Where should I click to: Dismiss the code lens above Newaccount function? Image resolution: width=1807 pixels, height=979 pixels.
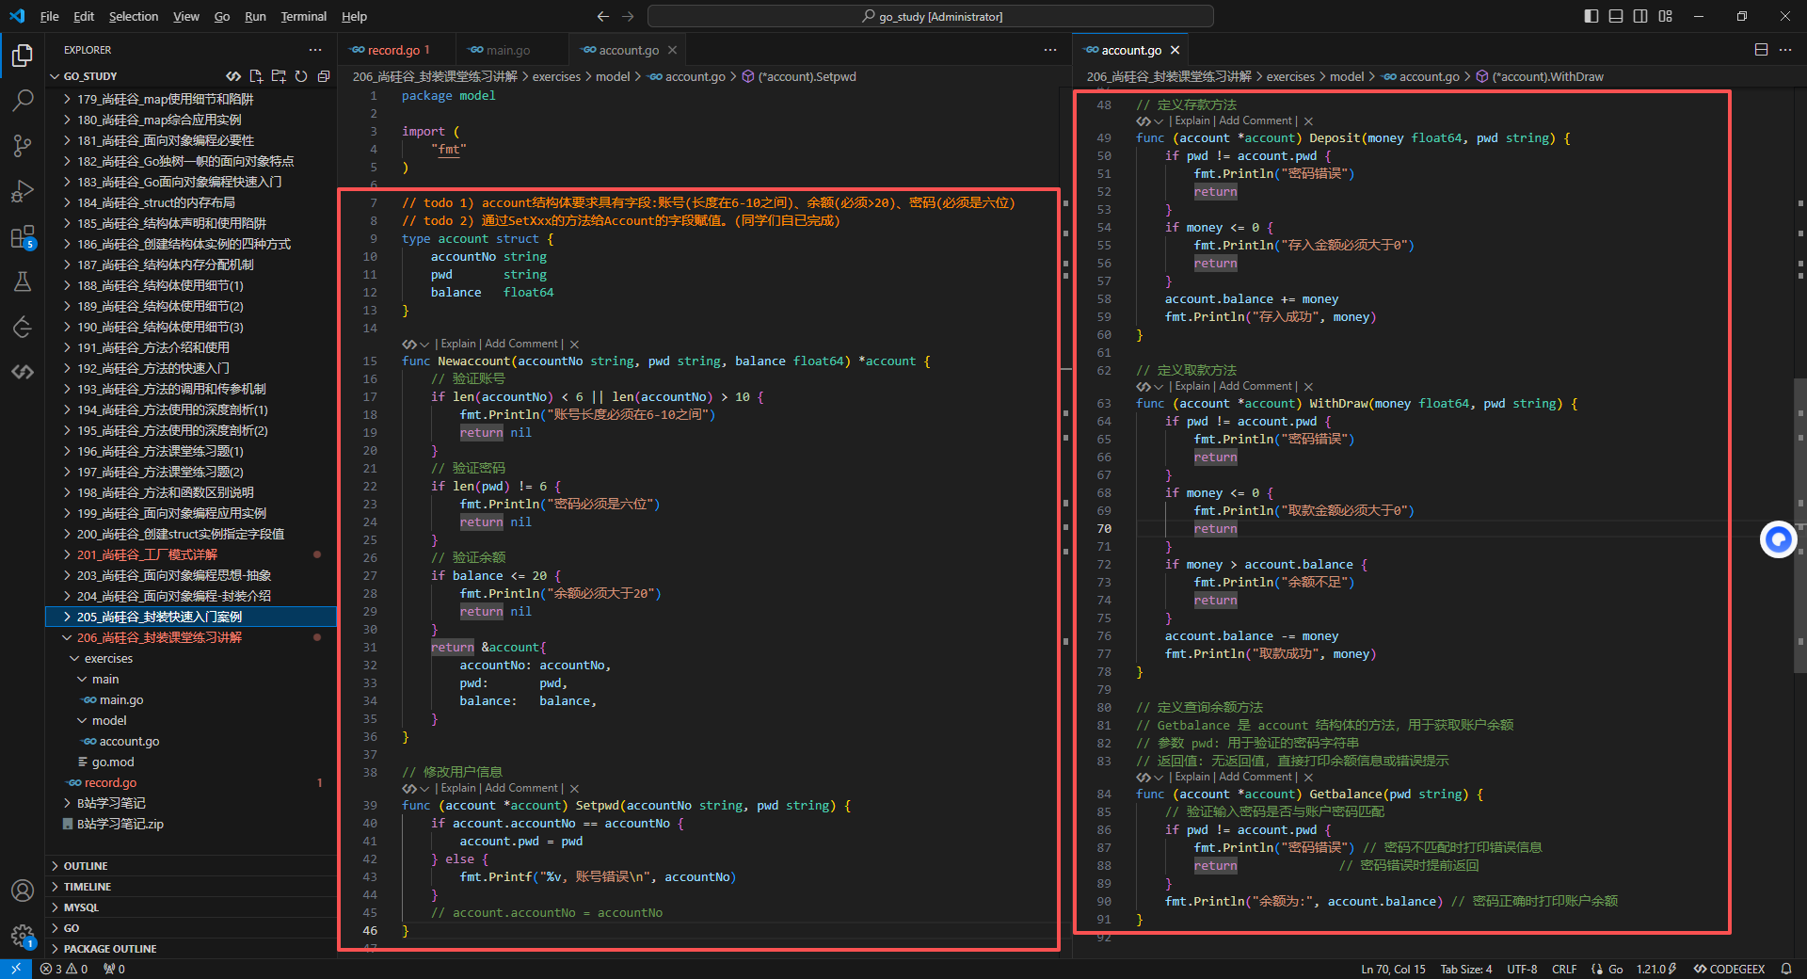(x=574, y=345)
